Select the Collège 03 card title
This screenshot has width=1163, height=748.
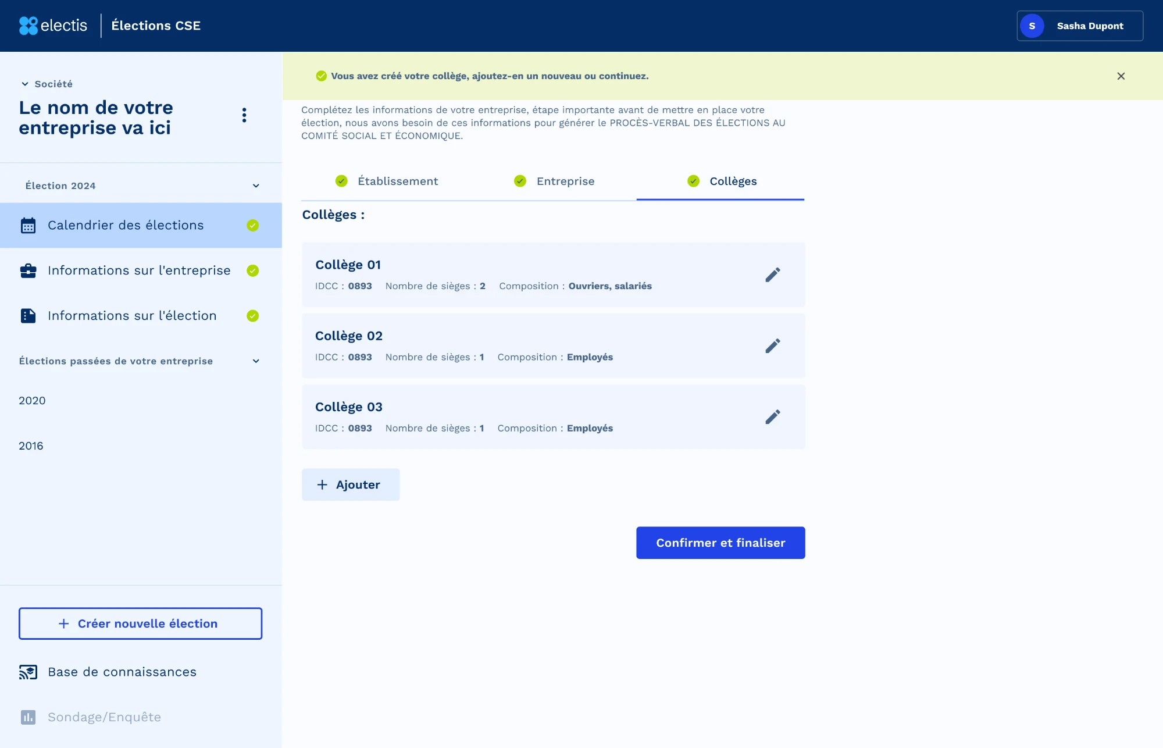[x=349, y=407]
